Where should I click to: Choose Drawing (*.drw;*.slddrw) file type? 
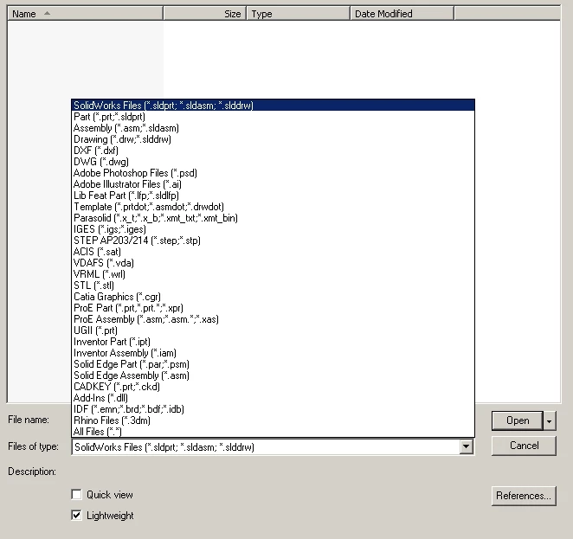[x=273, y=139]
